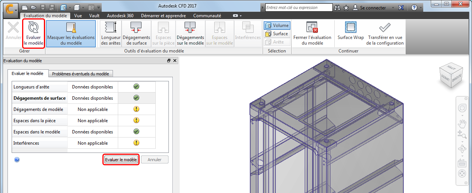Click Evaluer le modèle panel button
The image size is (472, 193).
pyautogui.click(x=121, y=160)
